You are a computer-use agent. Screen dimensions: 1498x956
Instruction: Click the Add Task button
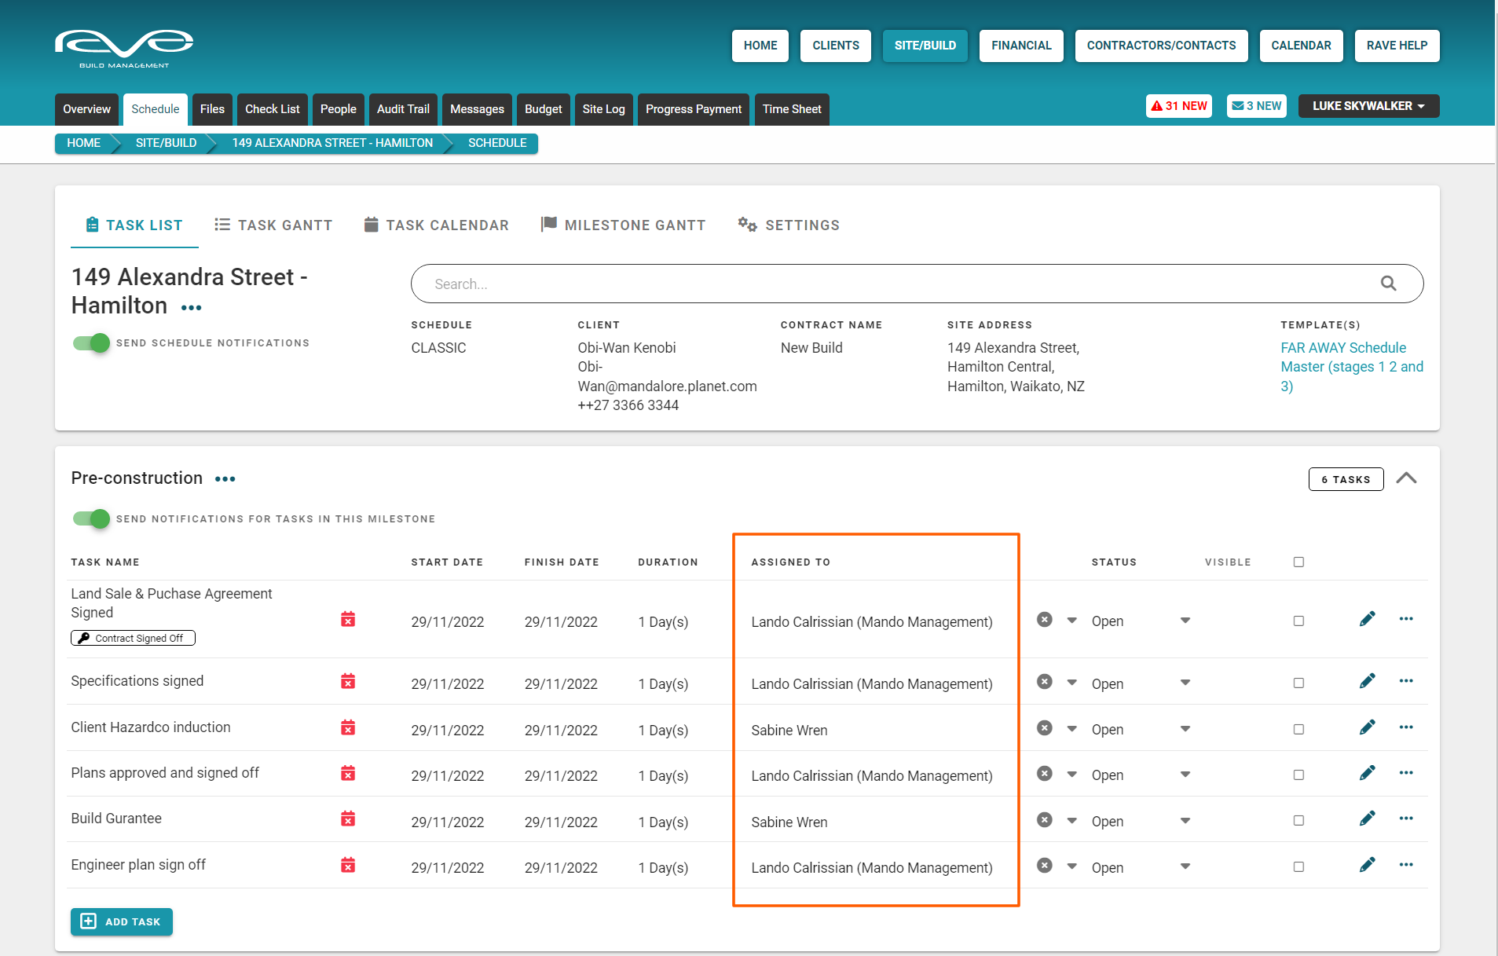pyautogui.click(x=122, y=921)
